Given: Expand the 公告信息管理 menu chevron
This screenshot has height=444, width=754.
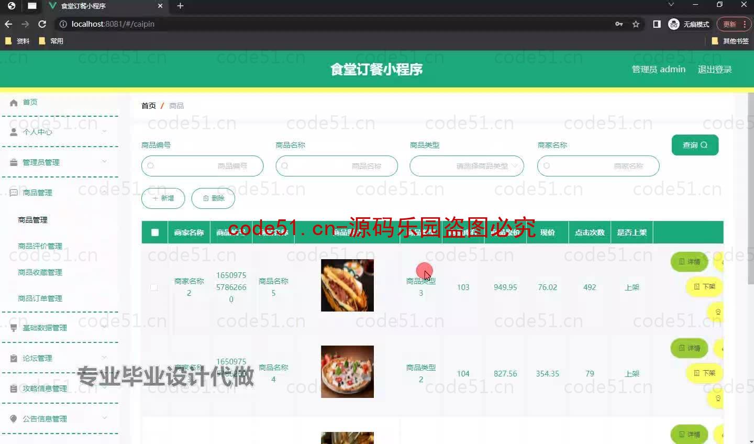Looking at the screenshot, I should (104, 418).
